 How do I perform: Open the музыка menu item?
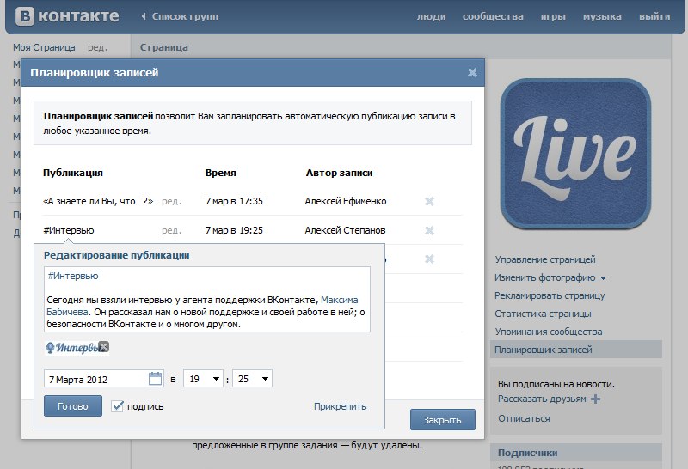click(x=602, y=16)
